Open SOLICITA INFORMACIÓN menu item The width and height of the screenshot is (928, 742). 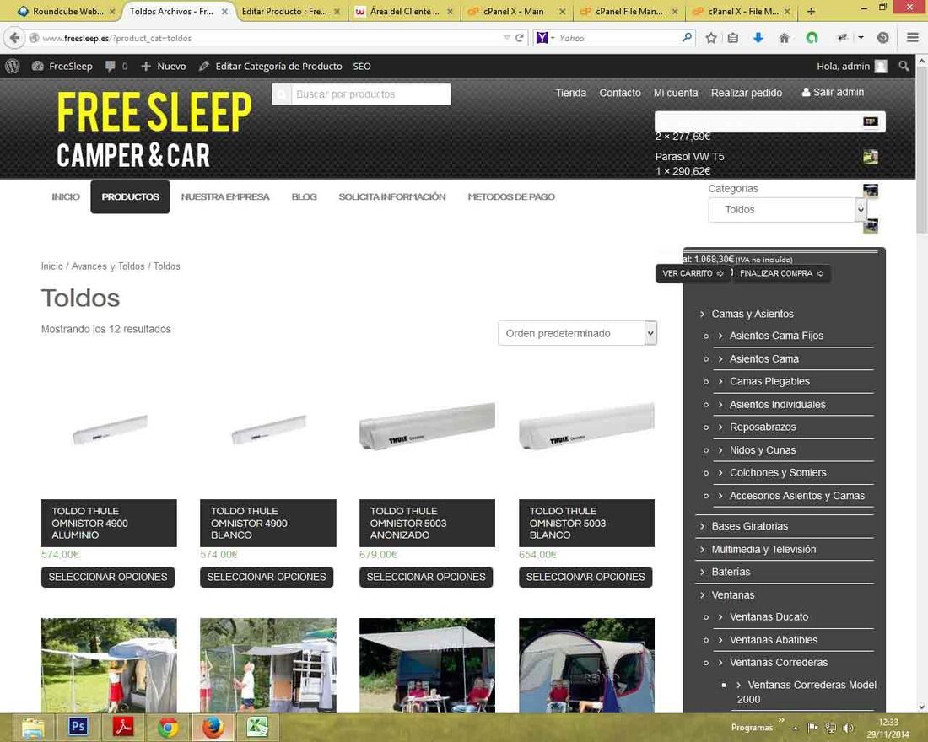(391, 196)
